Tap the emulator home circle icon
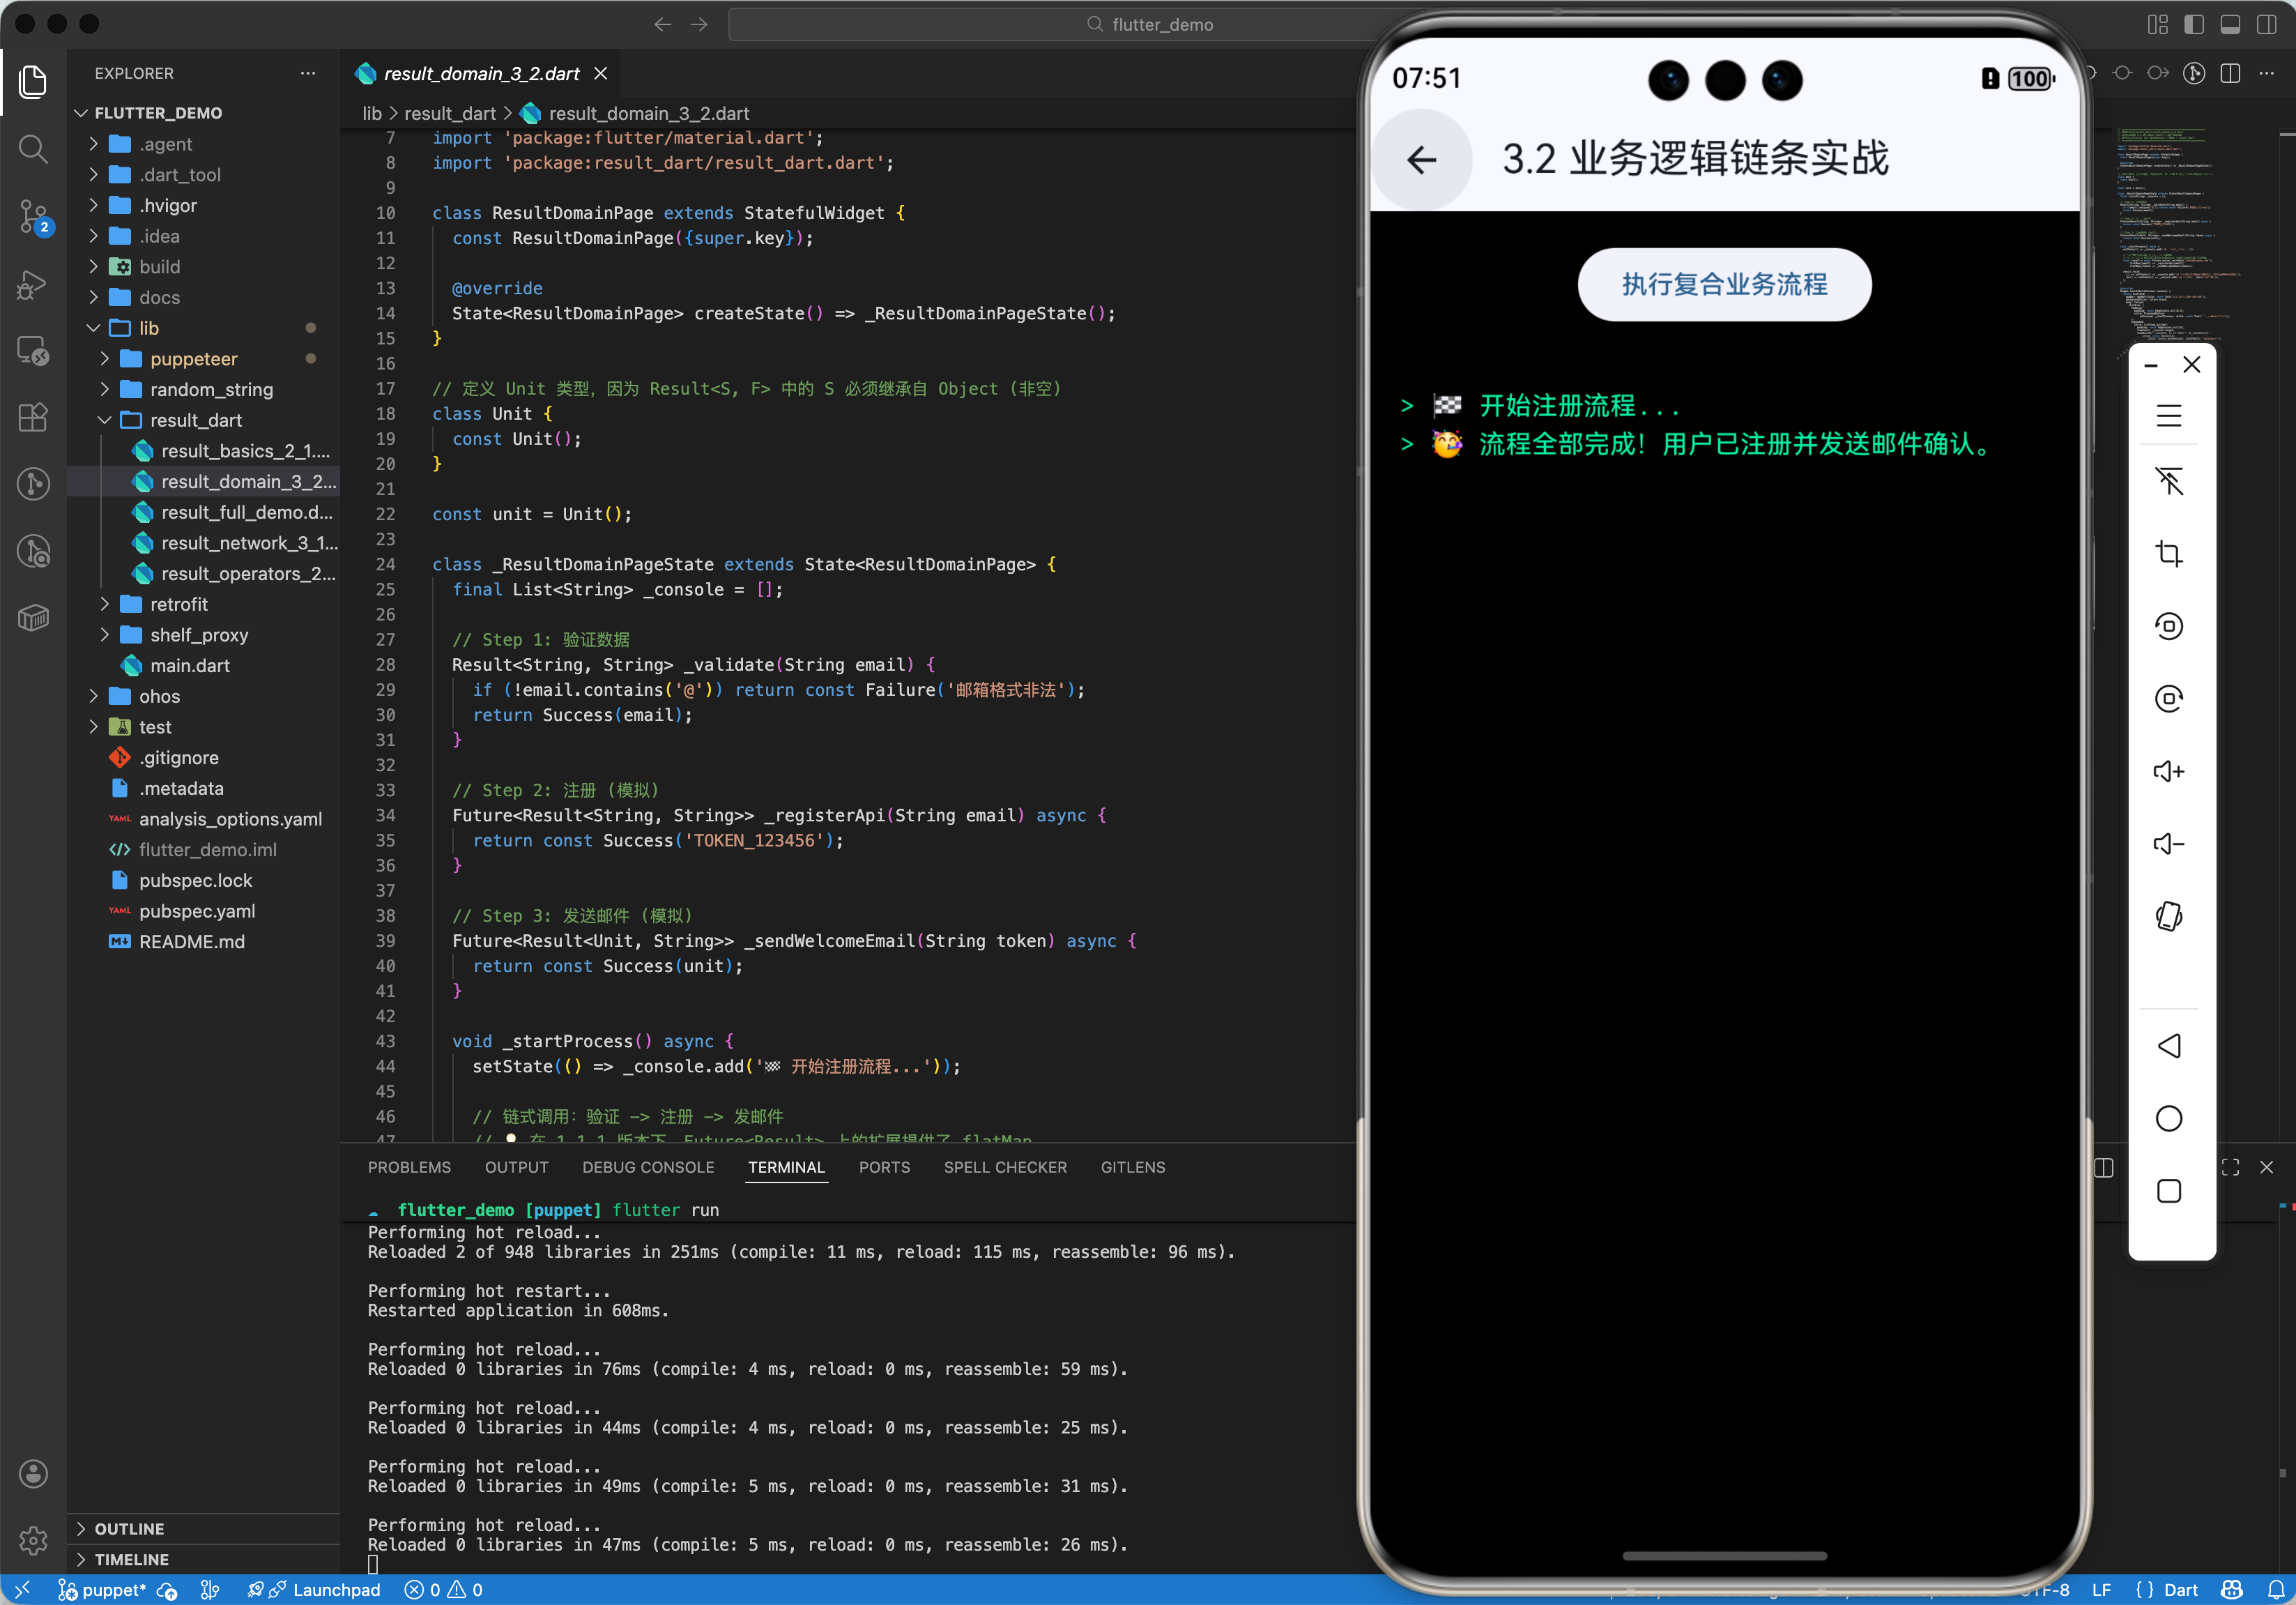The width and height of the screenshot is (2296, 1605). point(2168,1118)
